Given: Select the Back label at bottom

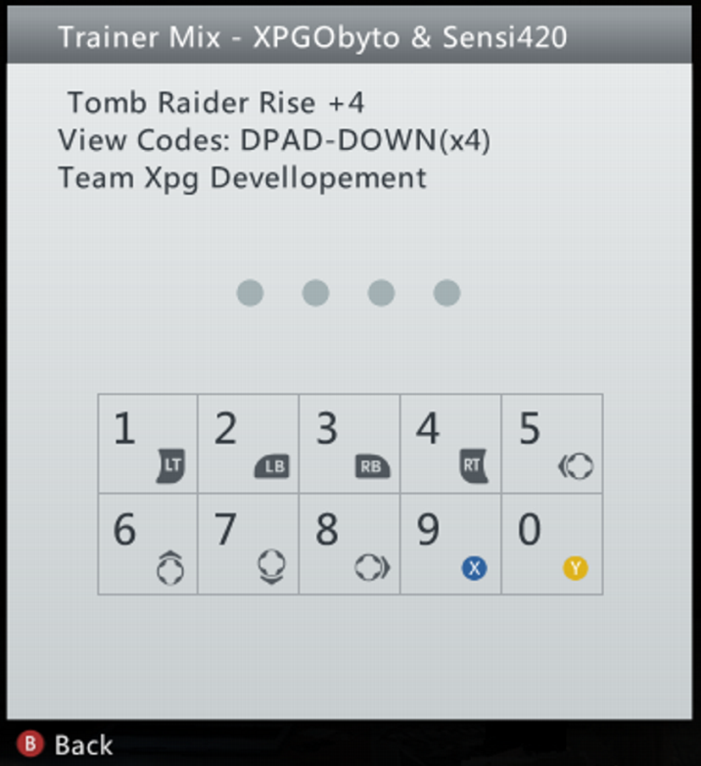Looking at the screenshot, I should (x=83, y=745).
